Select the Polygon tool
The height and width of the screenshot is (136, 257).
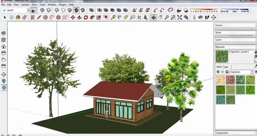(x=58, y=17)
